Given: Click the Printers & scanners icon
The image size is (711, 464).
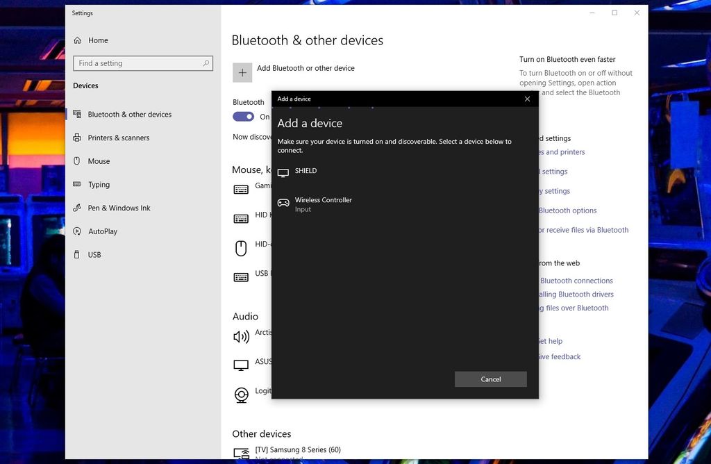Looking at the screenshot, I should [77, 138].
